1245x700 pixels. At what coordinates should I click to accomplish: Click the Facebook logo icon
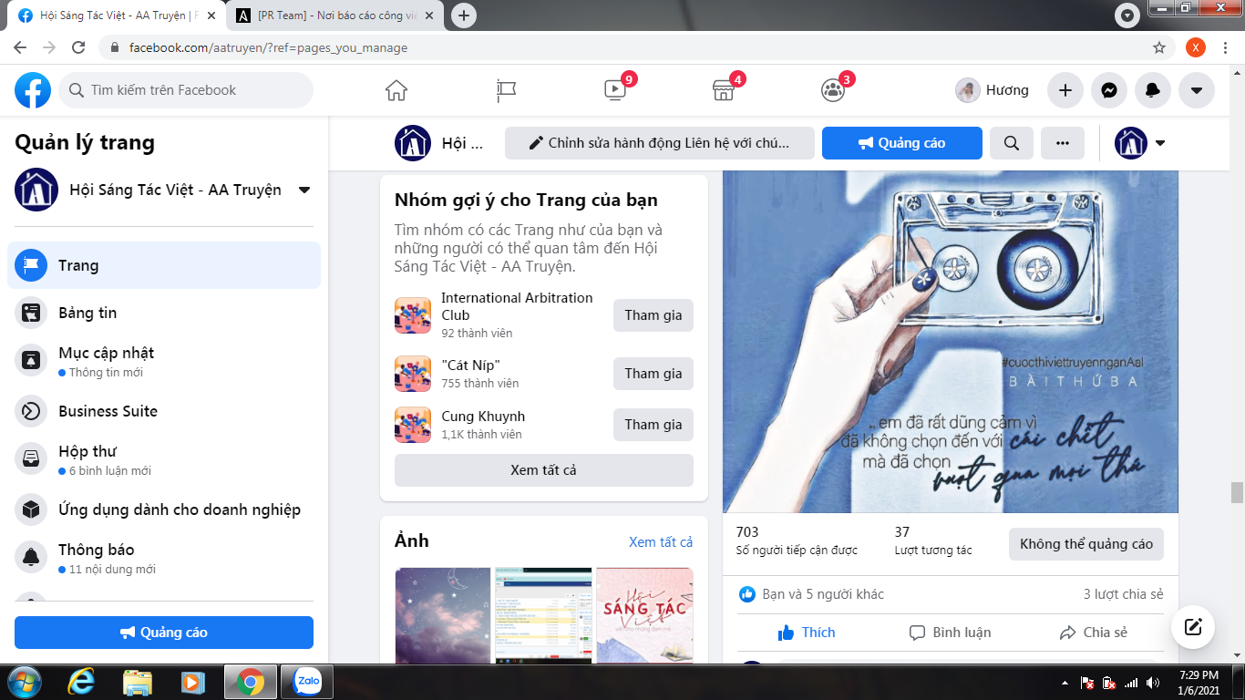(33, 90)
